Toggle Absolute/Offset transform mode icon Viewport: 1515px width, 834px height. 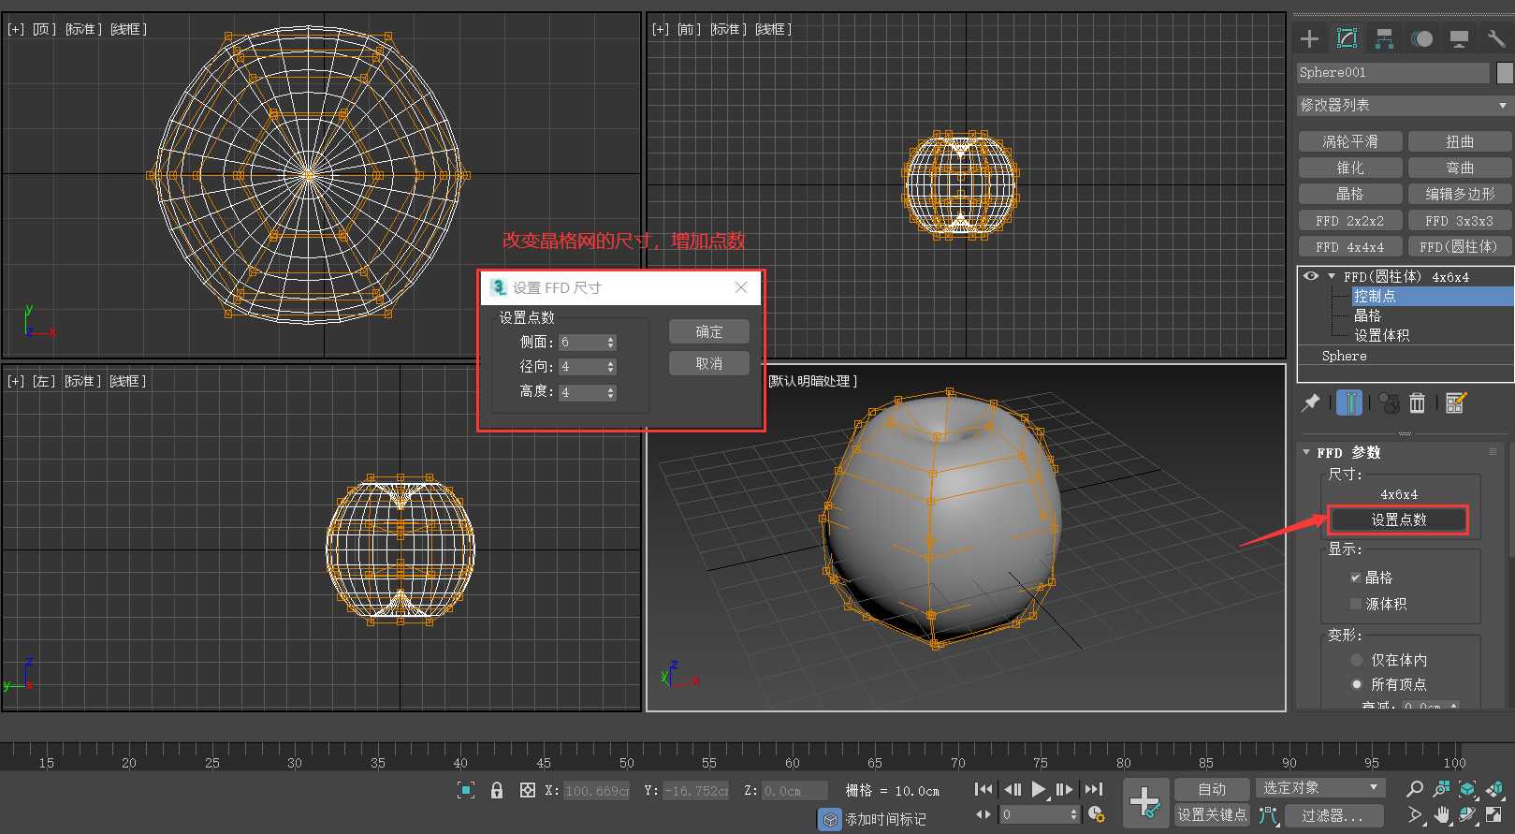[528, 790]
